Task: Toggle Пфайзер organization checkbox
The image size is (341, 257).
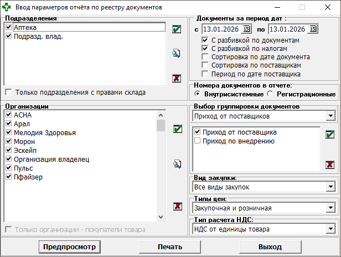Action: pyautogui.click(x=8, y=177)
